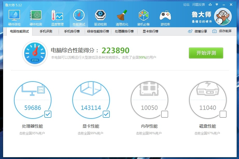
Task: Open 清理优化 cleanup broom icon
Action: point(122,18)
